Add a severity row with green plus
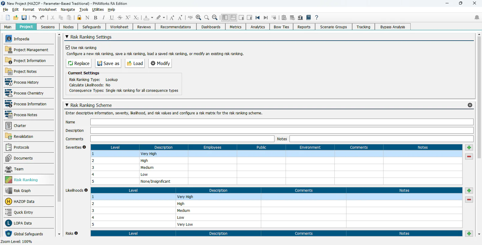The width and height of the screenshot is (482, 245). [469, 147]
